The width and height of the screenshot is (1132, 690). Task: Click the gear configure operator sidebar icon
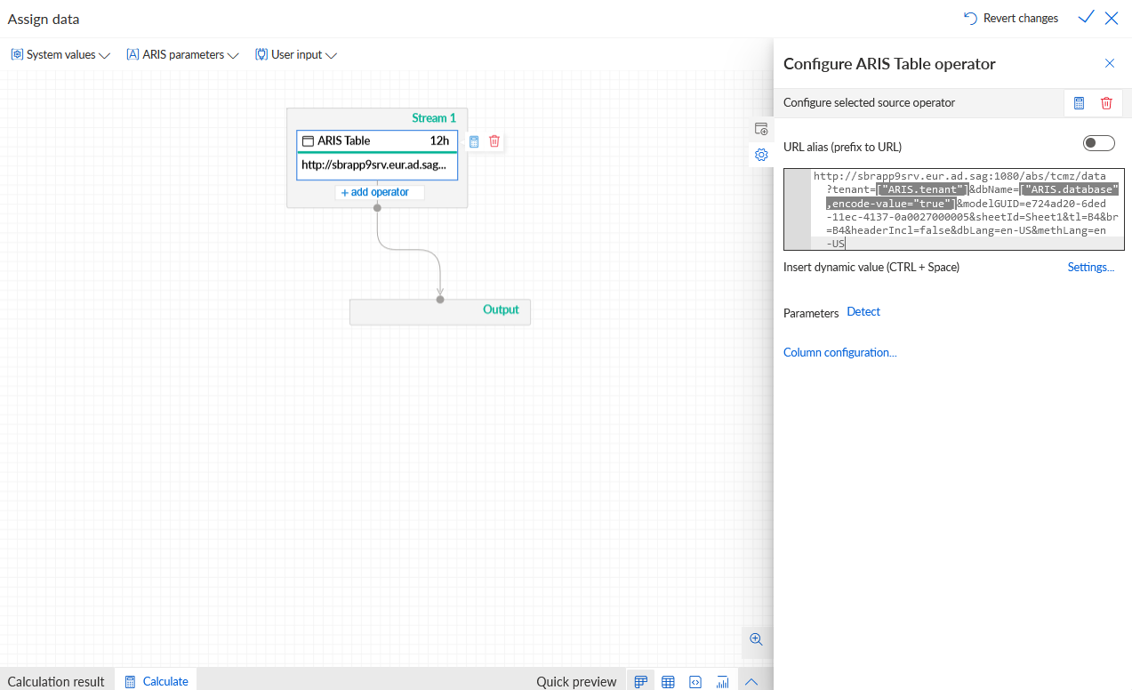click(x=761, y=155)
